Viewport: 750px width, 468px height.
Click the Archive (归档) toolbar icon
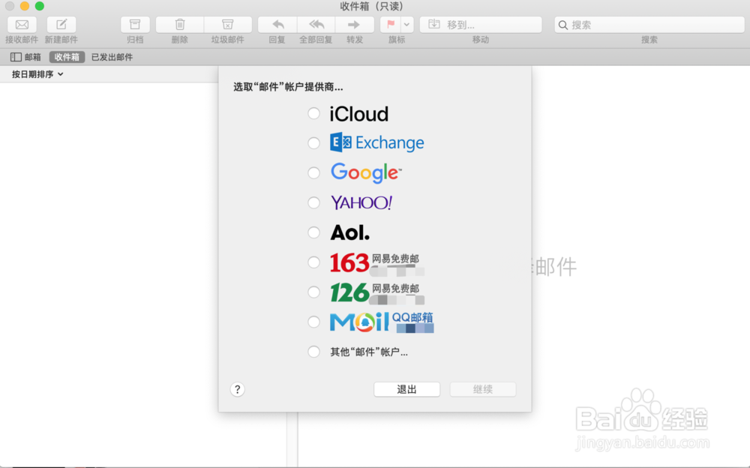pos(135,25)
